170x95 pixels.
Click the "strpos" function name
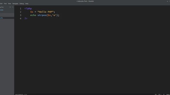click(x=42, y=15)
